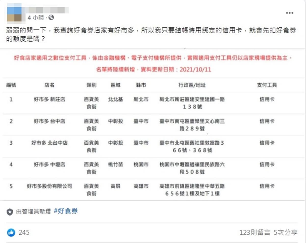The image size is (306, 243).
Task: Click the 北北基 region cell
Action: 116,99
